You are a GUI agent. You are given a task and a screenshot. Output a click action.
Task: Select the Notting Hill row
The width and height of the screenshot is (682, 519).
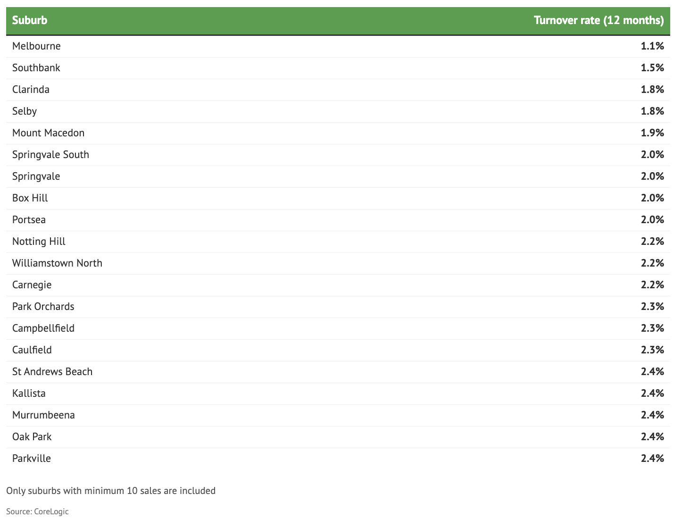click(x=39, y=242)
